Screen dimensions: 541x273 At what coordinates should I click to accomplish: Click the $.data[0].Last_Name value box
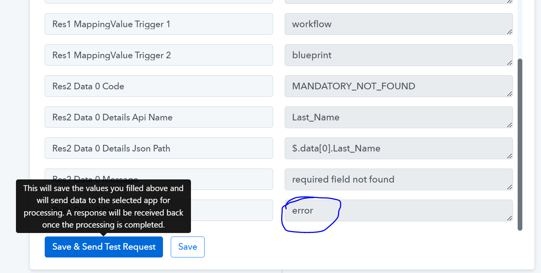click(x=399, y=148)
